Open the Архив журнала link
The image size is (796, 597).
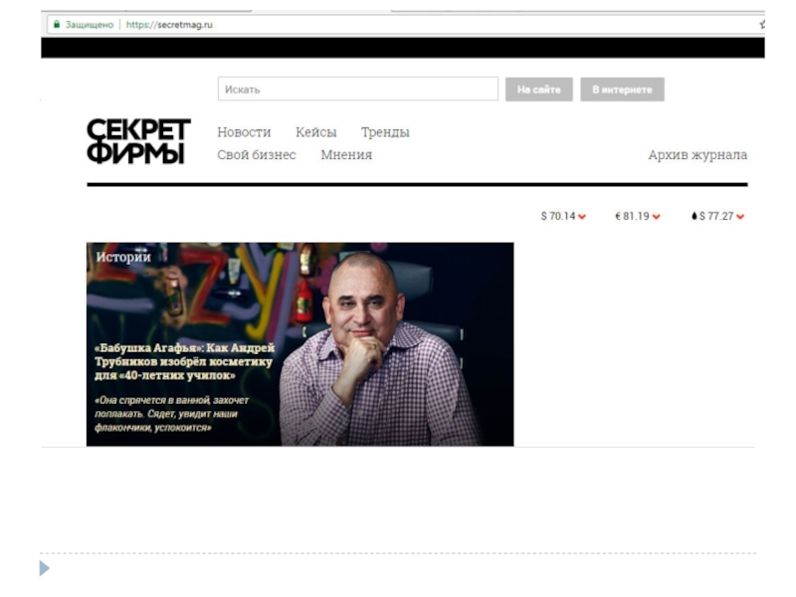click(697, 154)
